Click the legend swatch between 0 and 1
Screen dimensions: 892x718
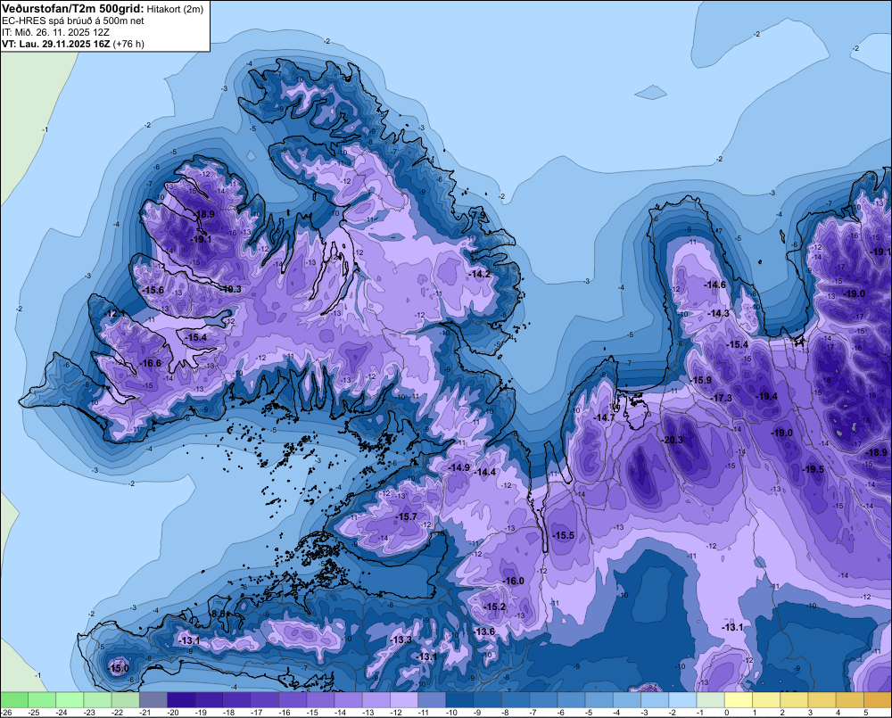[739, 700]
